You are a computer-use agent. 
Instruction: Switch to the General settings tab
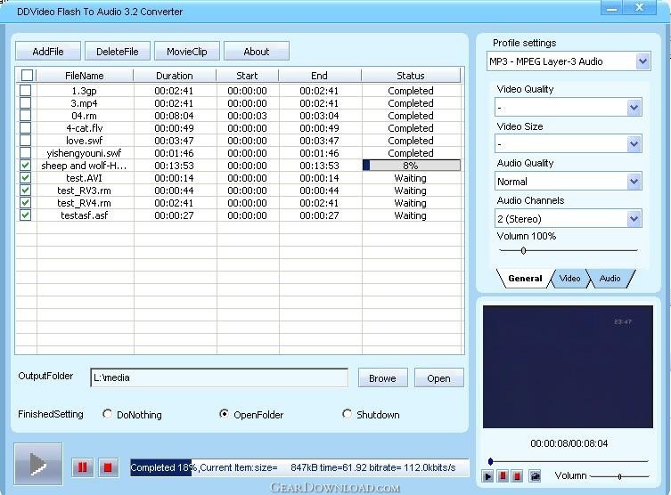pyautogui.click(x=525, y=279)
